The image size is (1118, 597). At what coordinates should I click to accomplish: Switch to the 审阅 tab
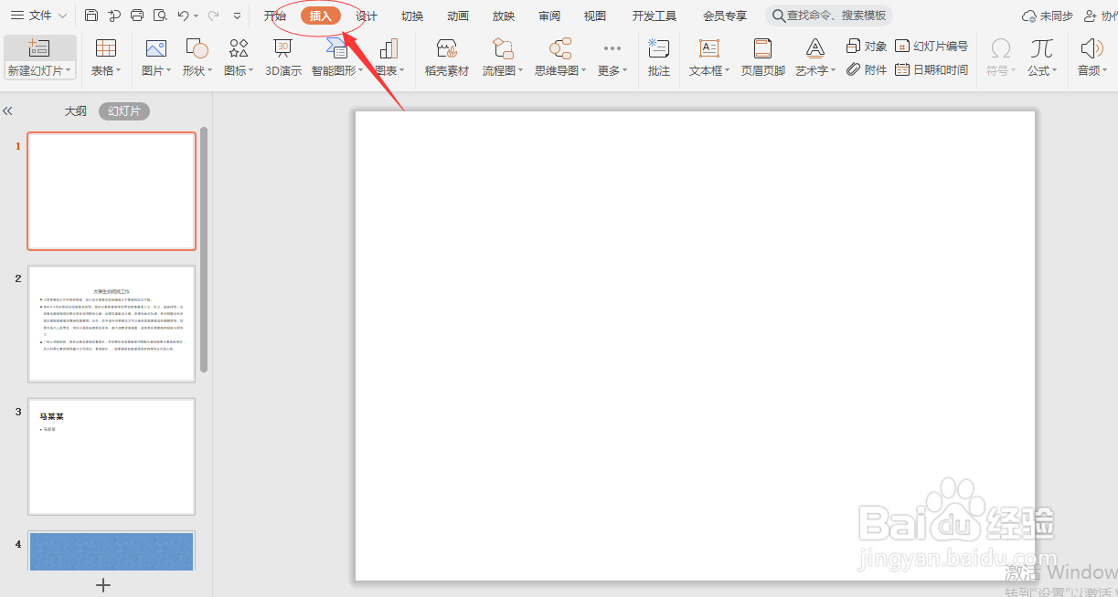(549, 16)
